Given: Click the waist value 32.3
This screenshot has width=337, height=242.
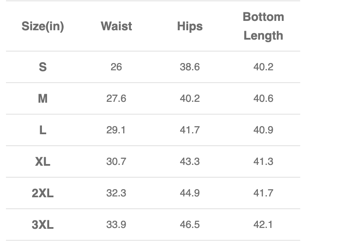Looking at the screenshot, I should tap(116, 193).
